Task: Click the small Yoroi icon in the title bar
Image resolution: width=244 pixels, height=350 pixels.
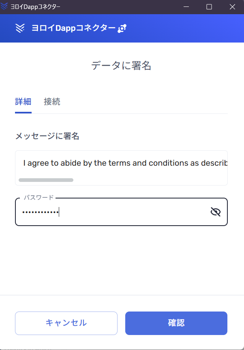Action: click(x=4, y=6)
